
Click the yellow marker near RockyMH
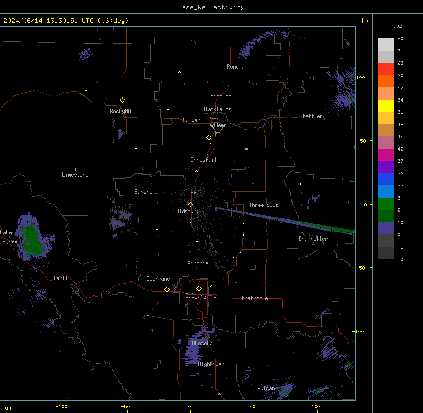(122, 100)
